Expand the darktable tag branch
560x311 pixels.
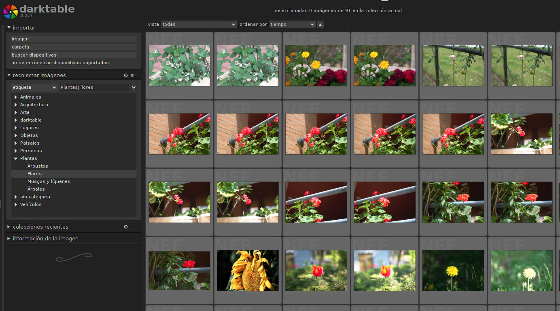16,120
